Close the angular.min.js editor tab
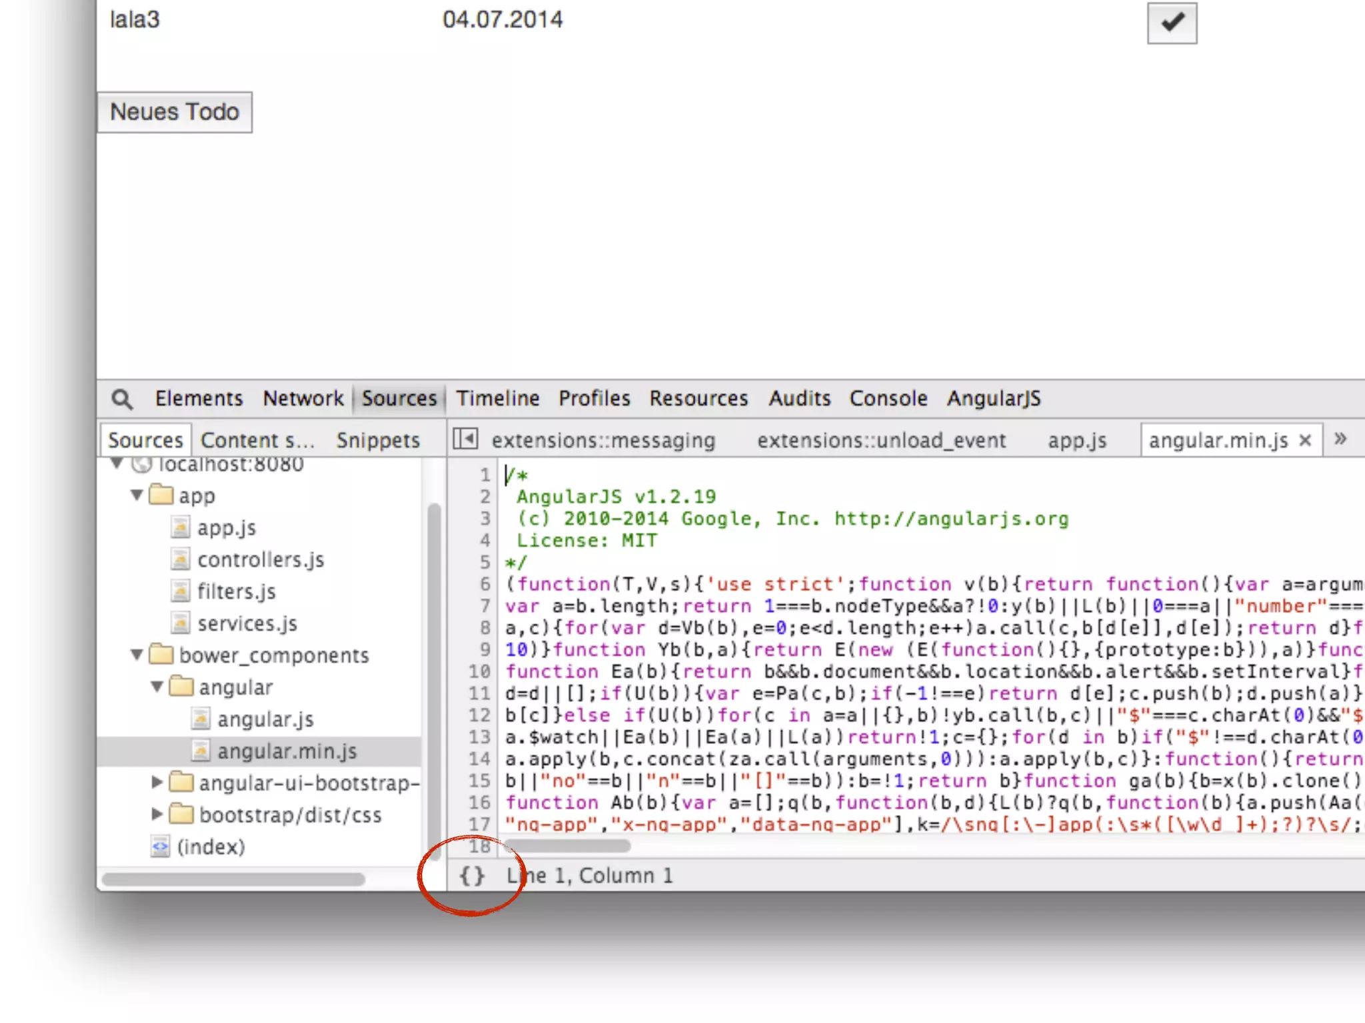This screenshot has height=1023, width=1365. 1305,440
